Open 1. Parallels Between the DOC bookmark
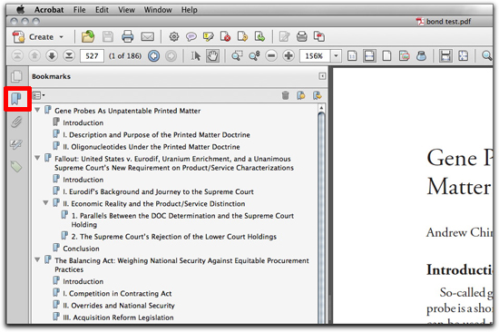Screen dimensions: 499x332 [182, 220]
